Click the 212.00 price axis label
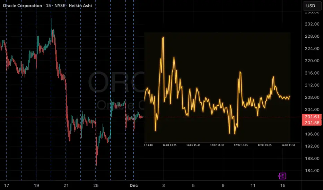Screen dimensions: 323x190 (x=312, y=85)
